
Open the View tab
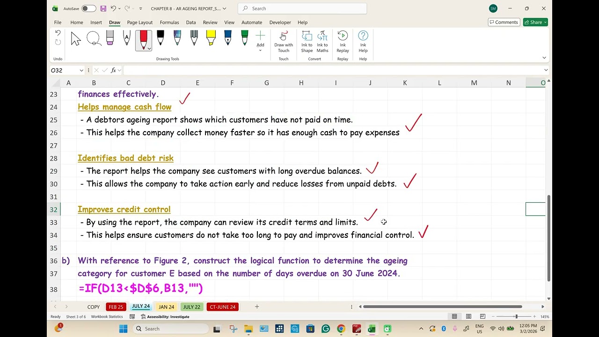229,22
